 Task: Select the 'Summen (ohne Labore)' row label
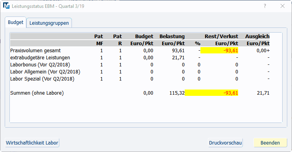37,93
